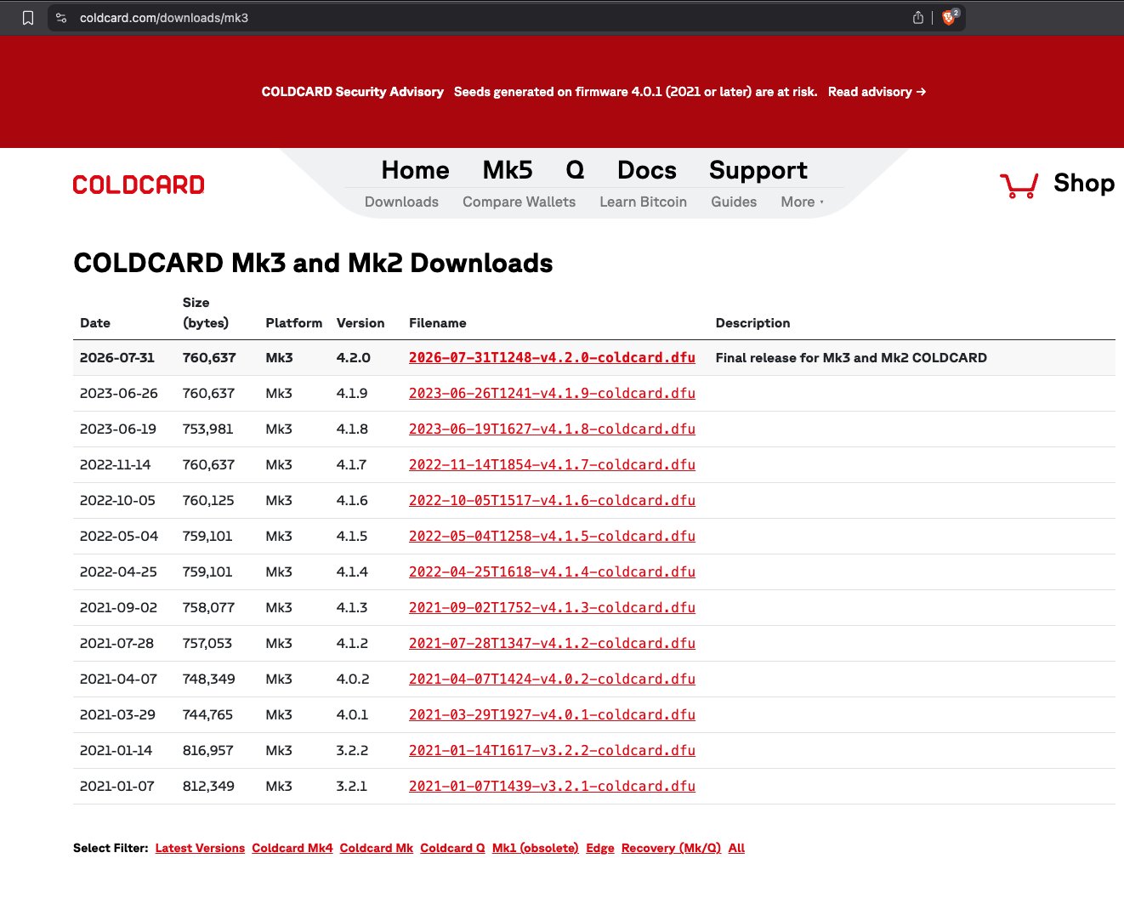
Task: Show Mk1 (obsolete) downloads
Action: tap(536, 848)
